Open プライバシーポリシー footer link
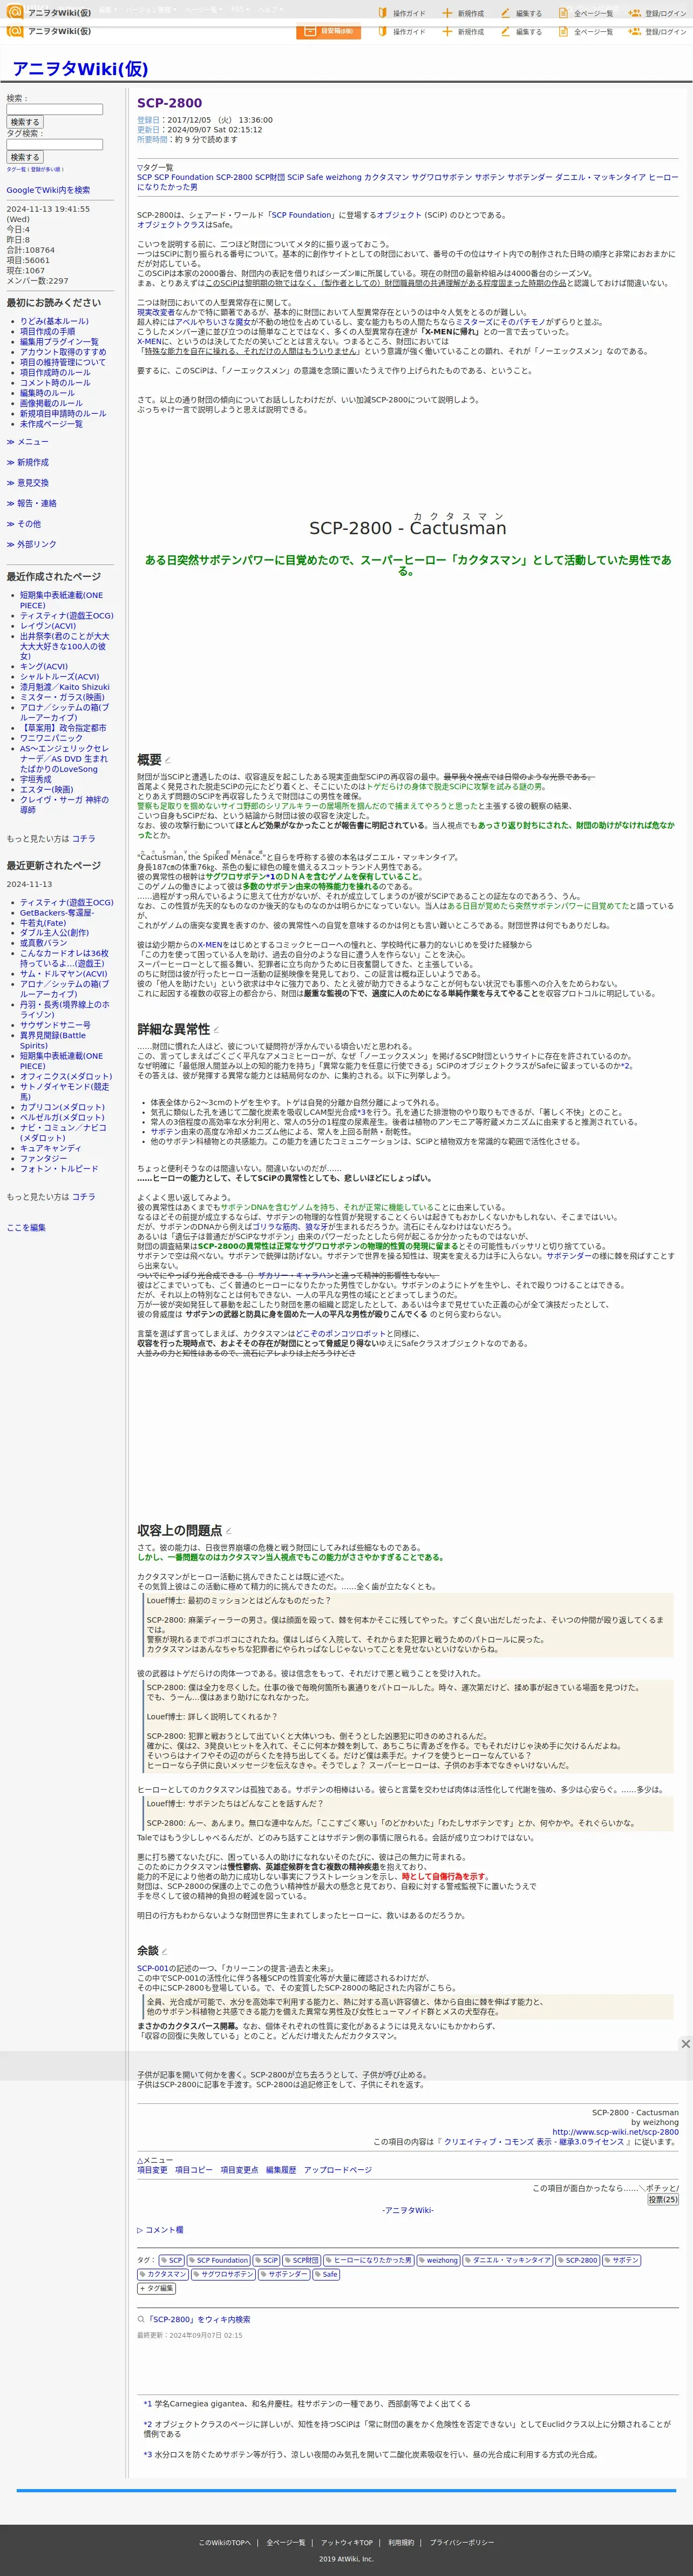The image size is (693, 2576). 461,2542
